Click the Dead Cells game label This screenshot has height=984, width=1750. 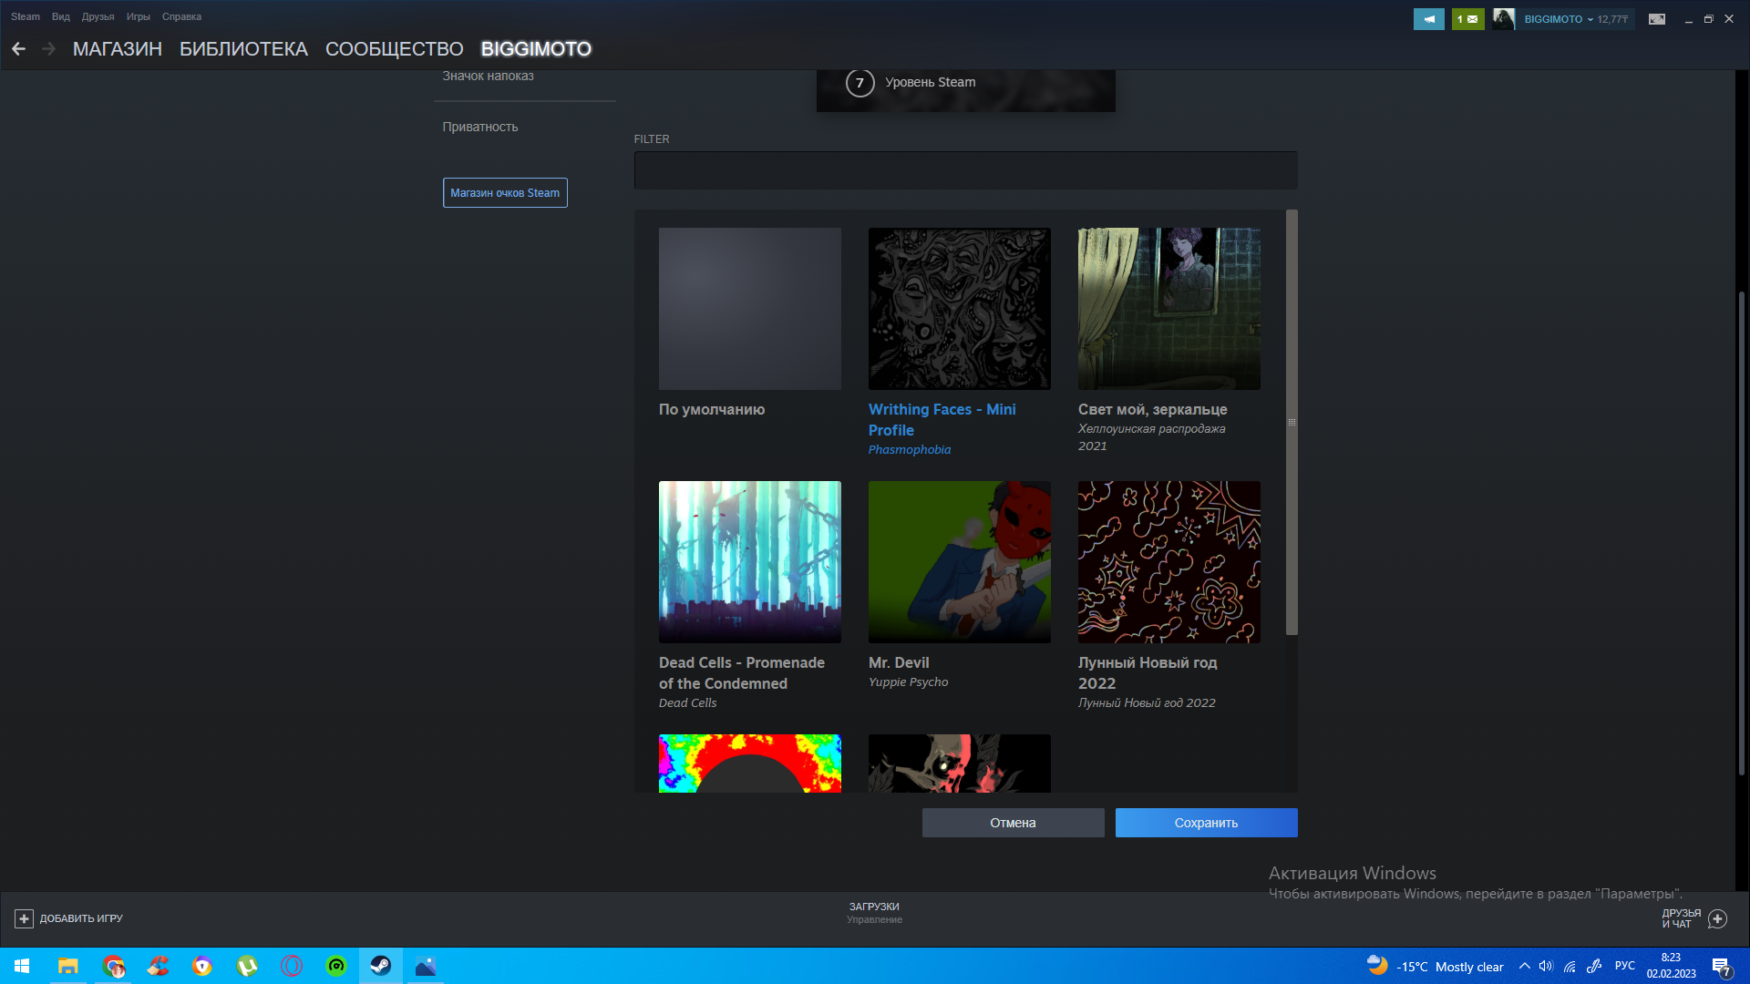tap(687, 703)
